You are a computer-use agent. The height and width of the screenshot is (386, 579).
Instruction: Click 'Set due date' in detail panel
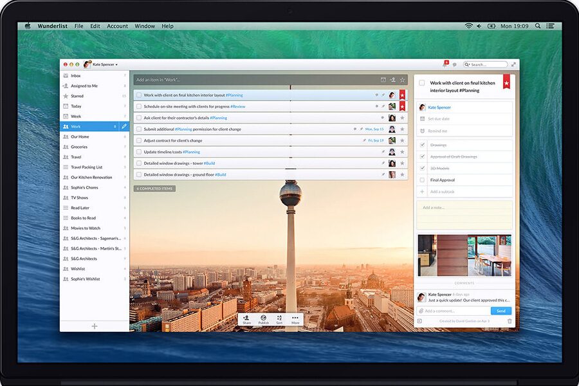tap(439, 119)
